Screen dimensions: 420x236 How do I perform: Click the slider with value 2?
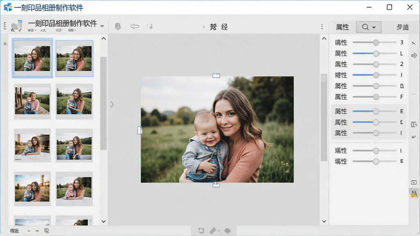tap(374, 64)
